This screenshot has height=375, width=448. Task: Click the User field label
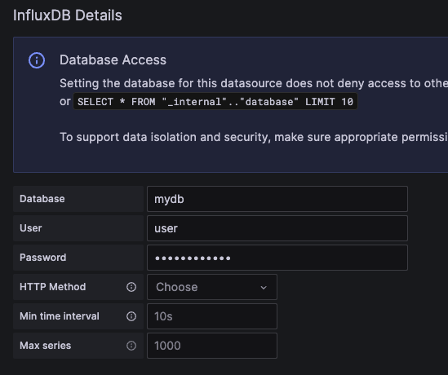(x=31, y=228)
